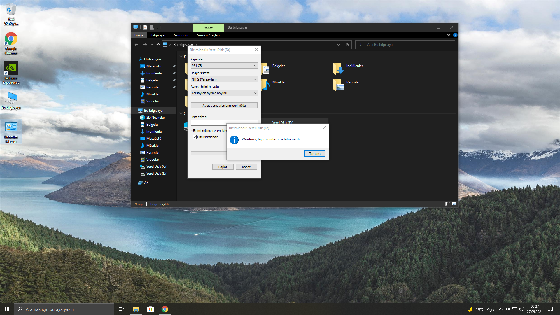The width and height of the screenshot is (560, 315).
Task: Click Aygıt varsayılanlarını geri yükle button
Action: 224,106
